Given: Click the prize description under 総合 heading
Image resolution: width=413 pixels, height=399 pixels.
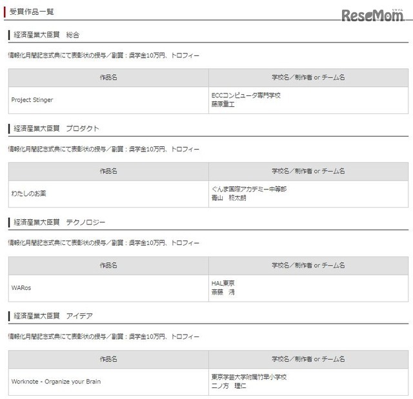Looking at the screenshot, I should 104,55.
